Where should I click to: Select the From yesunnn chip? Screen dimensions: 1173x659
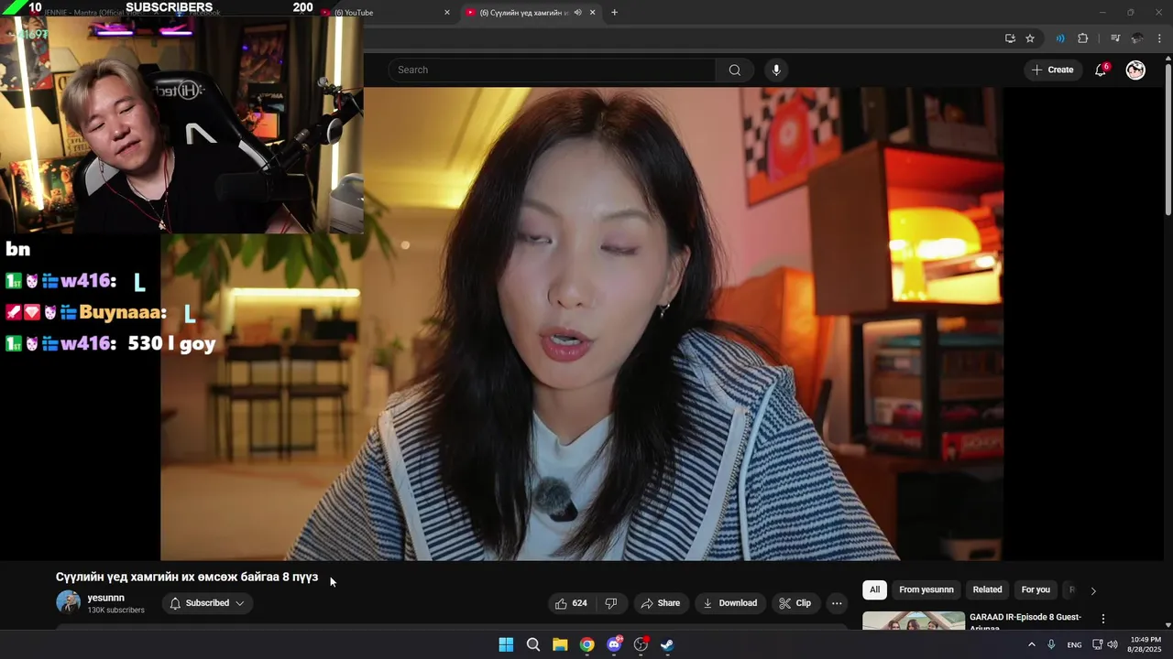926,589
